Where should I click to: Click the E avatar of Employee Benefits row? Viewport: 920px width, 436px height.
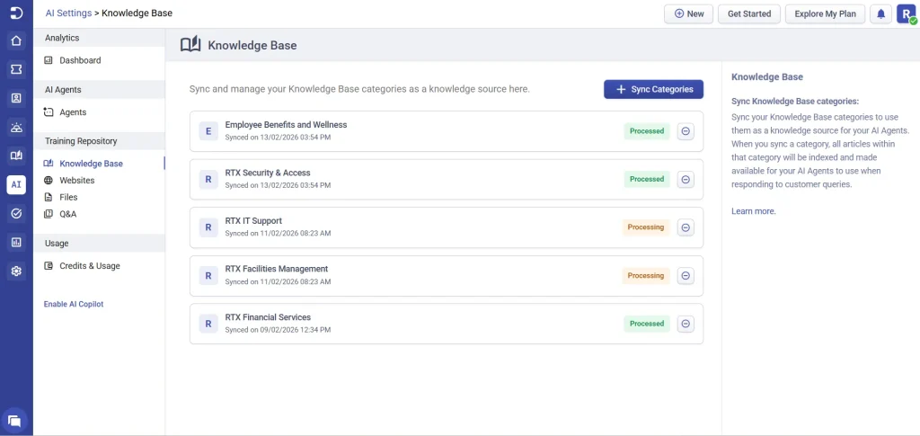(208, 131)
